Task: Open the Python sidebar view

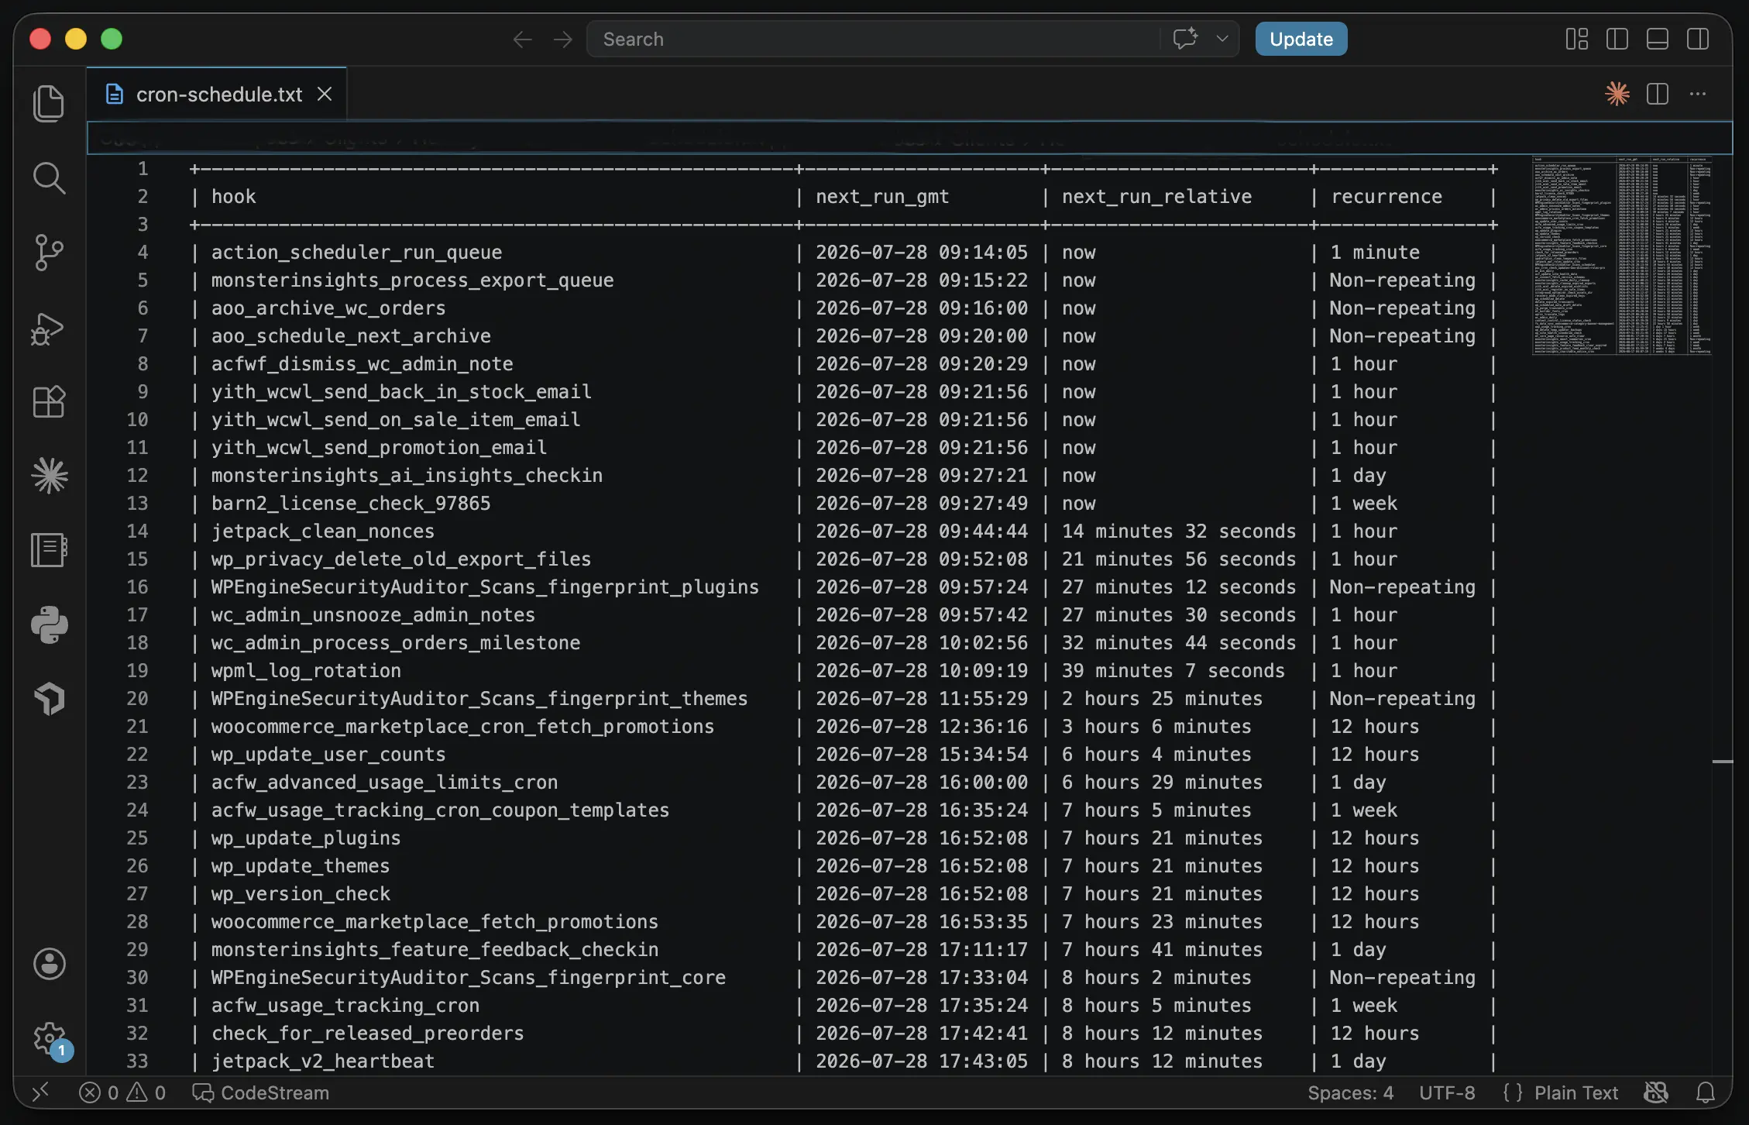Action: tap(49, 624)
